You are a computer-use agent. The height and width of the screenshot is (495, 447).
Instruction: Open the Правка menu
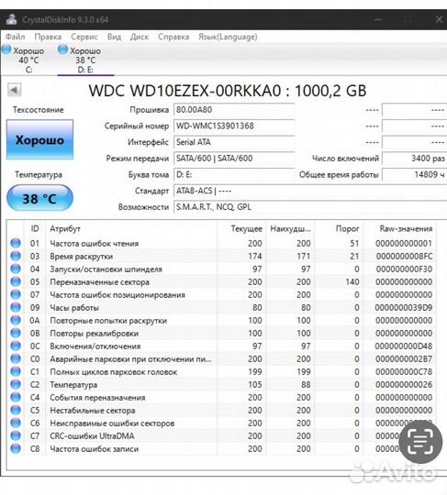(48, 37)
